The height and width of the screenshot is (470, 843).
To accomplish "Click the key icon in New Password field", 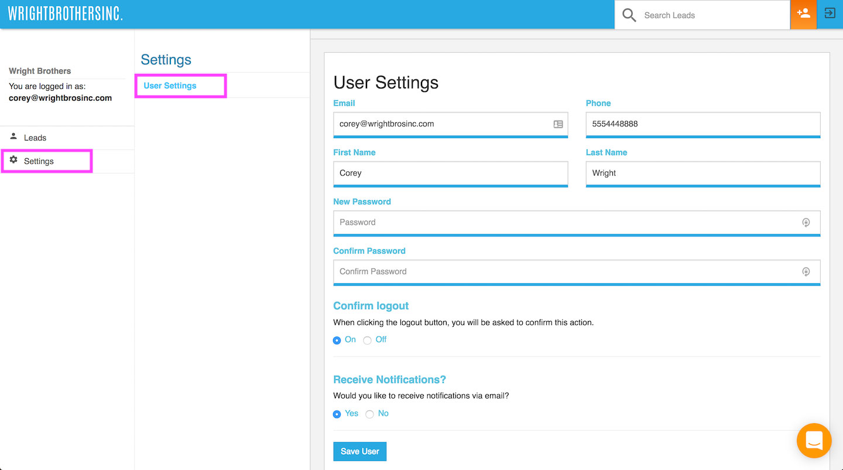I will point(806,222).
